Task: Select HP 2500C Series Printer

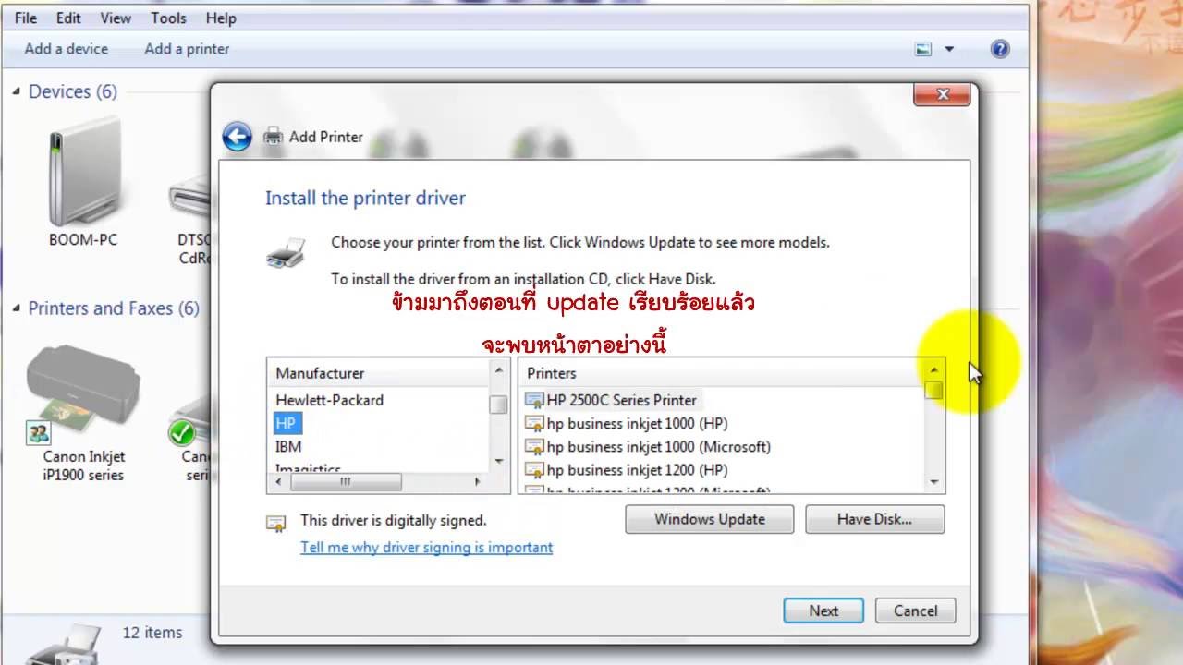Action: [x=621, y=400]
